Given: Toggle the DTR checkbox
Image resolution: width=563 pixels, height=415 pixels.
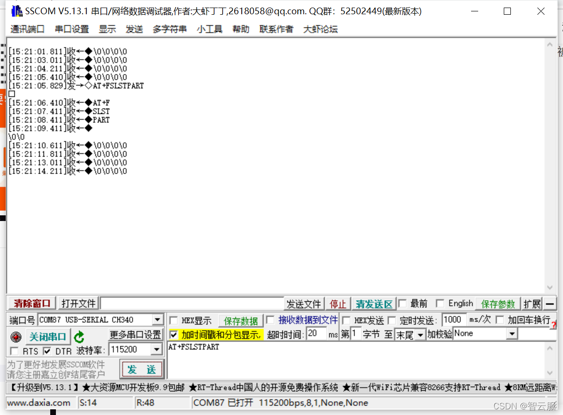Looking at the screenshot, I should pyautogui.click(x=46, y=350).
